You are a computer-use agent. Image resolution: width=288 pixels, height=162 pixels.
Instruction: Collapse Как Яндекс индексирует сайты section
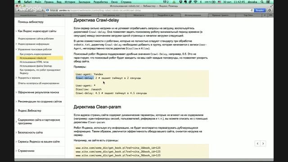(x=16, y=31)
